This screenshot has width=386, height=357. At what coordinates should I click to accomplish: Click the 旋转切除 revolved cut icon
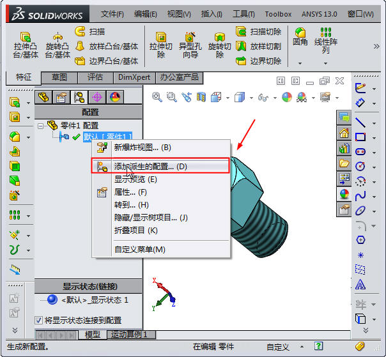tap(219, 45)
